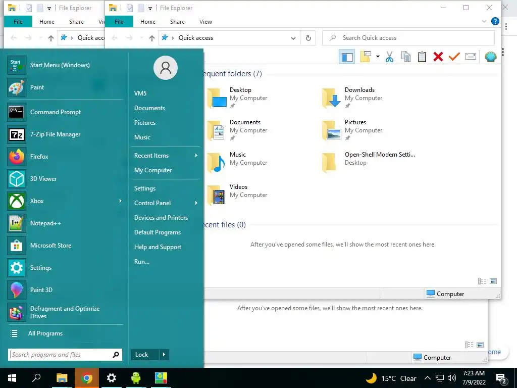Open the VM5 user folder link
Screen dimensions: 517x388
click(140, 93)
